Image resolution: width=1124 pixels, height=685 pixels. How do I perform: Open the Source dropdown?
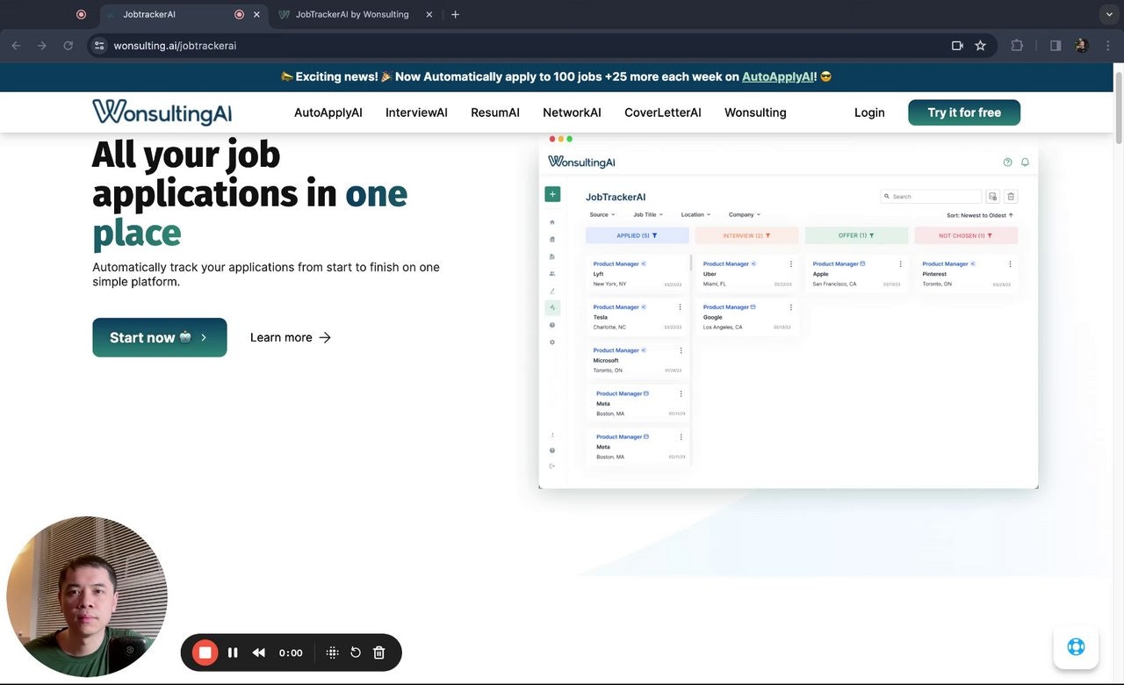pyautogui.click(x=602, y=214)
